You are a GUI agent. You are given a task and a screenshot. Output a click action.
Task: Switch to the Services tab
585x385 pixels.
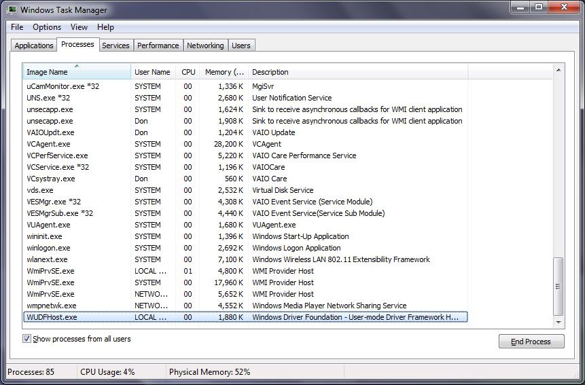pos(116,45)
